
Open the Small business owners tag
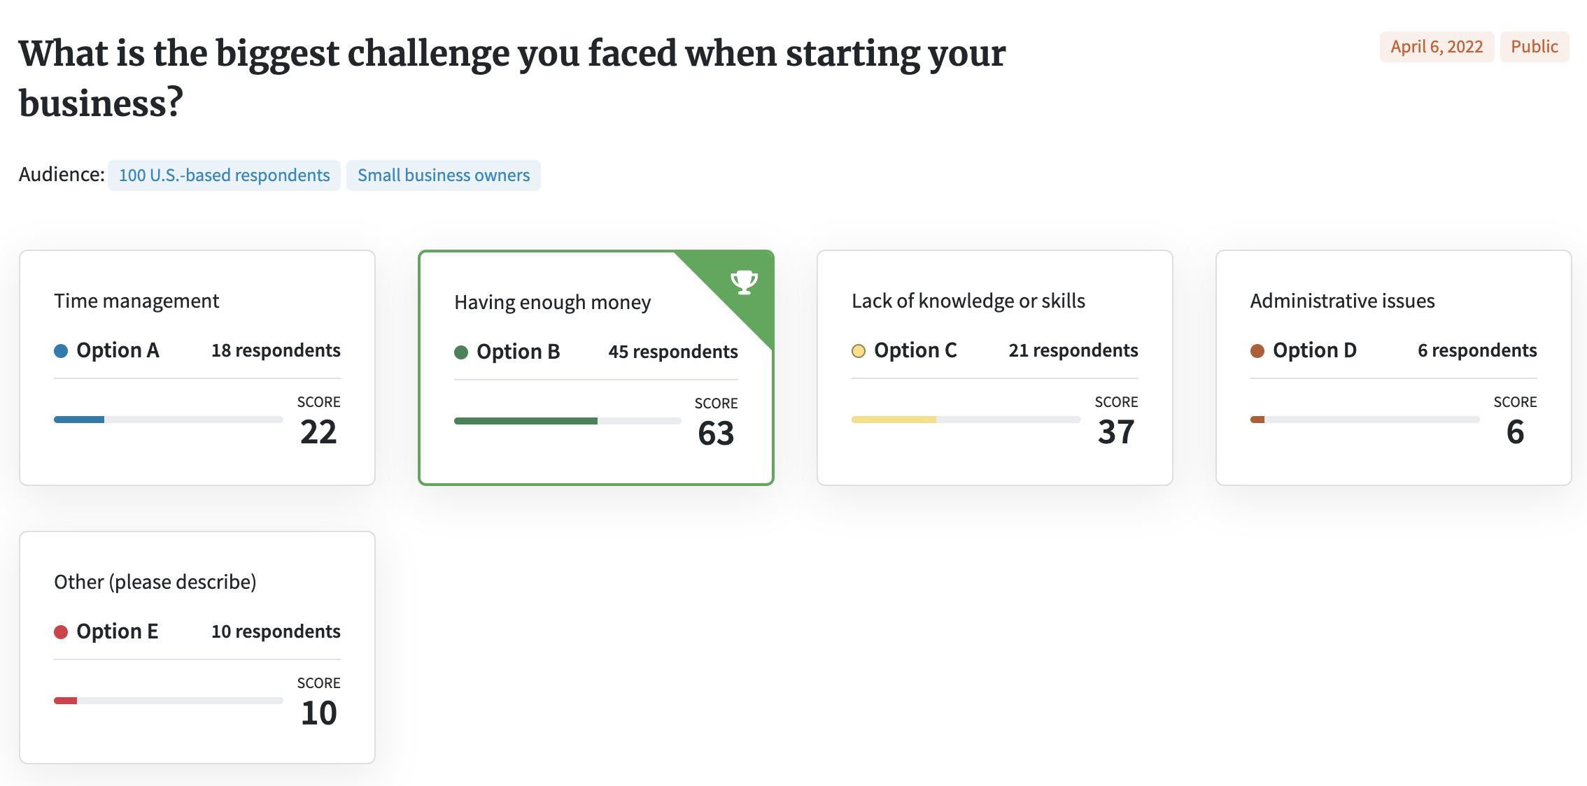(444, 175)
